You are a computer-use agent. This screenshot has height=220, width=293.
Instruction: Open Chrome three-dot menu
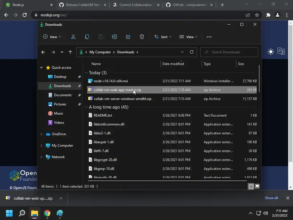[287, 15]
